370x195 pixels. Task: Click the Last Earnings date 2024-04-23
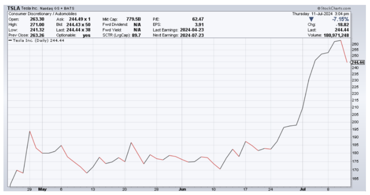(x=192, y=30)
